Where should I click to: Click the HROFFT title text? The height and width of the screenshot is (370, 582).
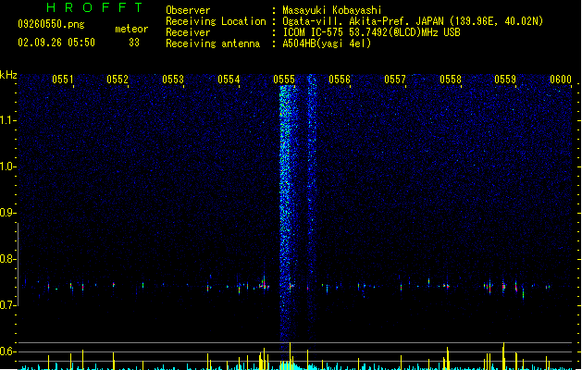click(94, 7)
